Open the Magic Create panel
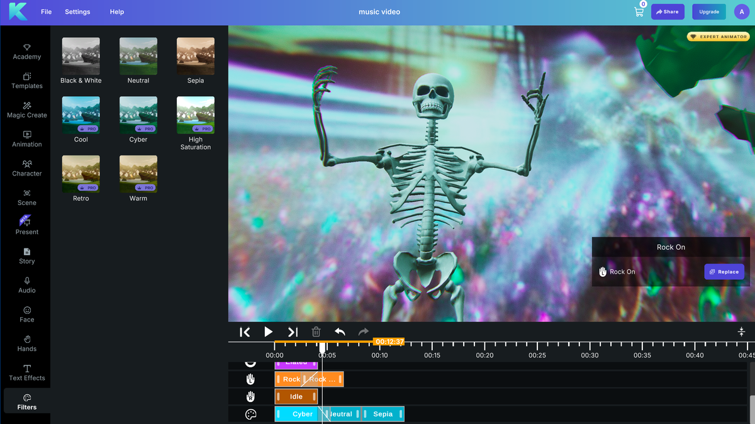Viewport: 755px width, 424px height. (x=26, y=110)
